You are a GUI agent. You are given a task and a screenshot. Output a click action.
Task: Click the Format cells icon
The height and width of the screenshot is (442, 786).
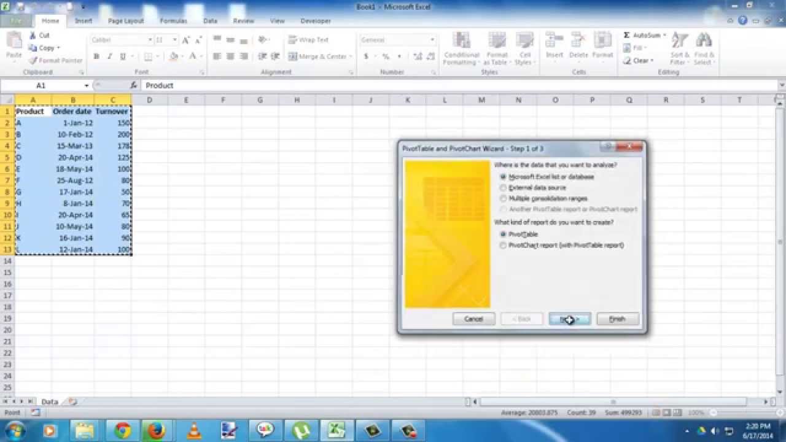tap(603, 41)
